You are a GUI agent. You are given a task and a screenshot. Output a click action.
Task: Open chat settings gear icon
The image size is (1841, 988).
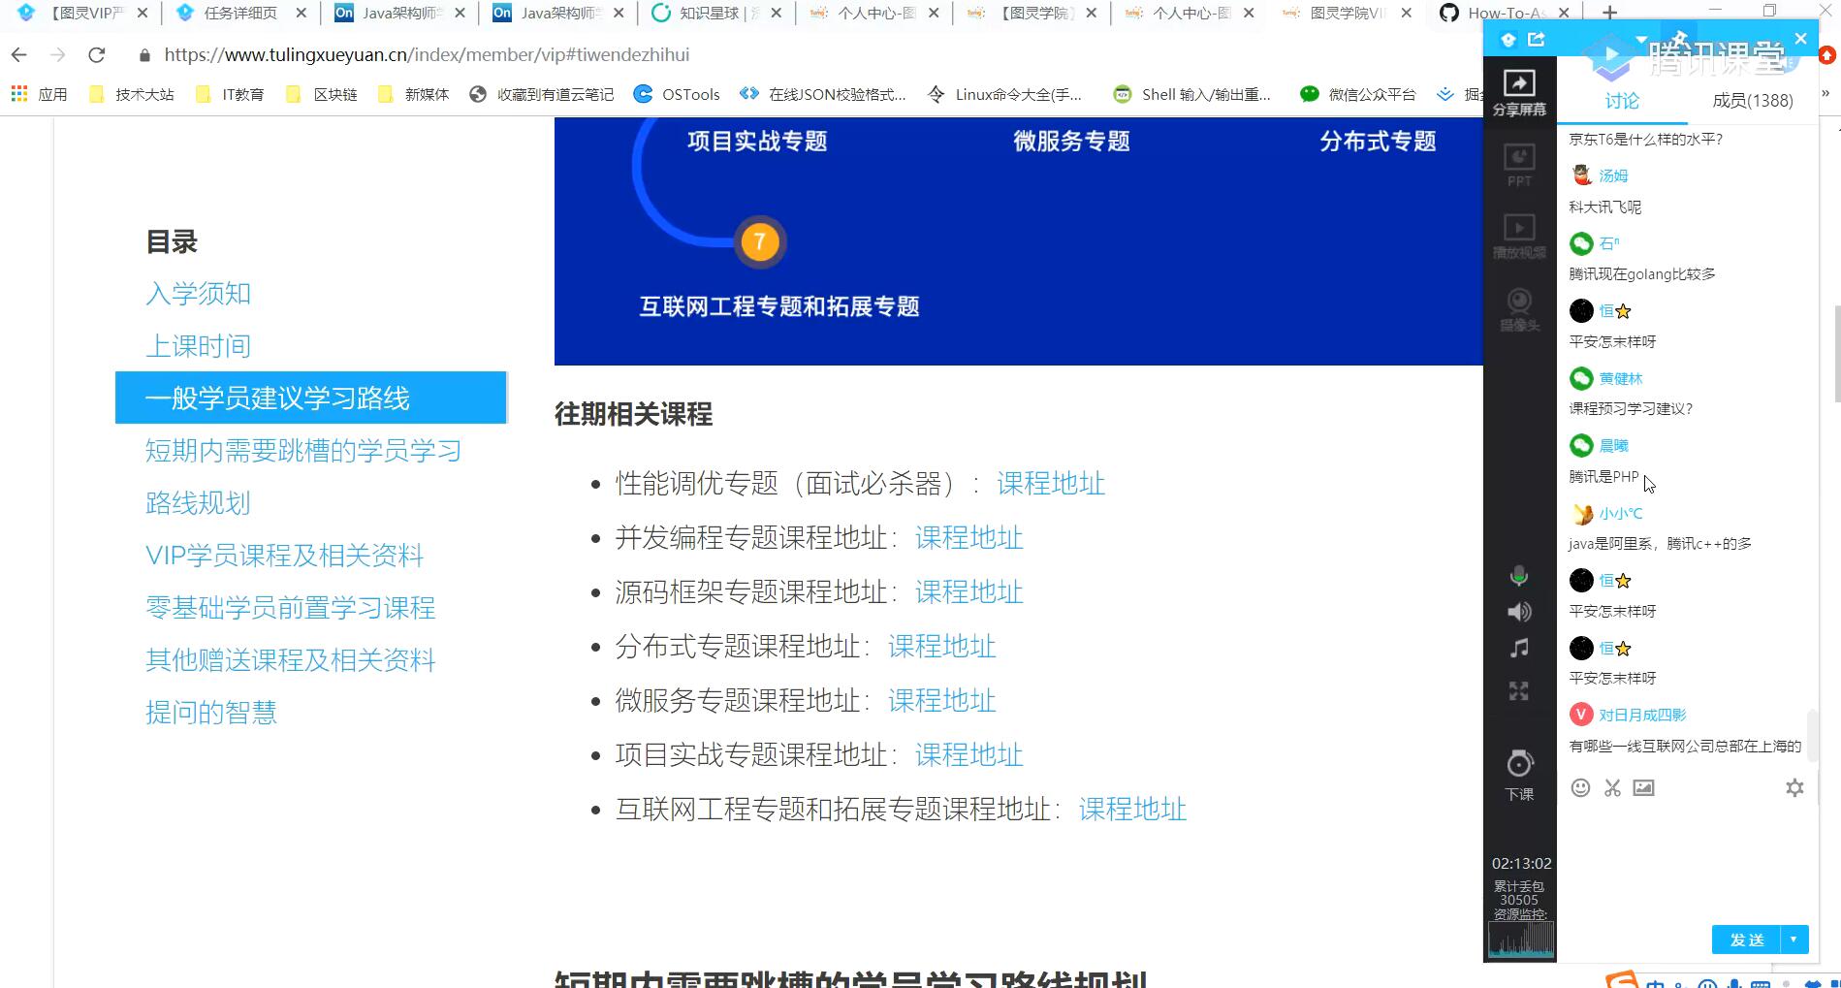click(1794, 787)
